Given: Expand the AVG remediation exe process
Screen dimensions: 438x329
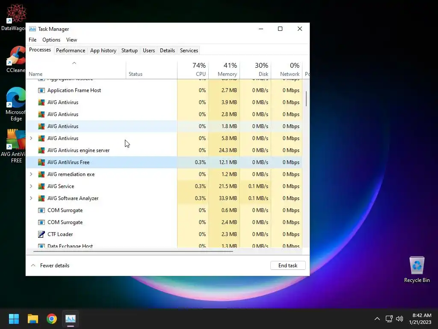Looking at the screenshot, I should (x=31, y=174).
